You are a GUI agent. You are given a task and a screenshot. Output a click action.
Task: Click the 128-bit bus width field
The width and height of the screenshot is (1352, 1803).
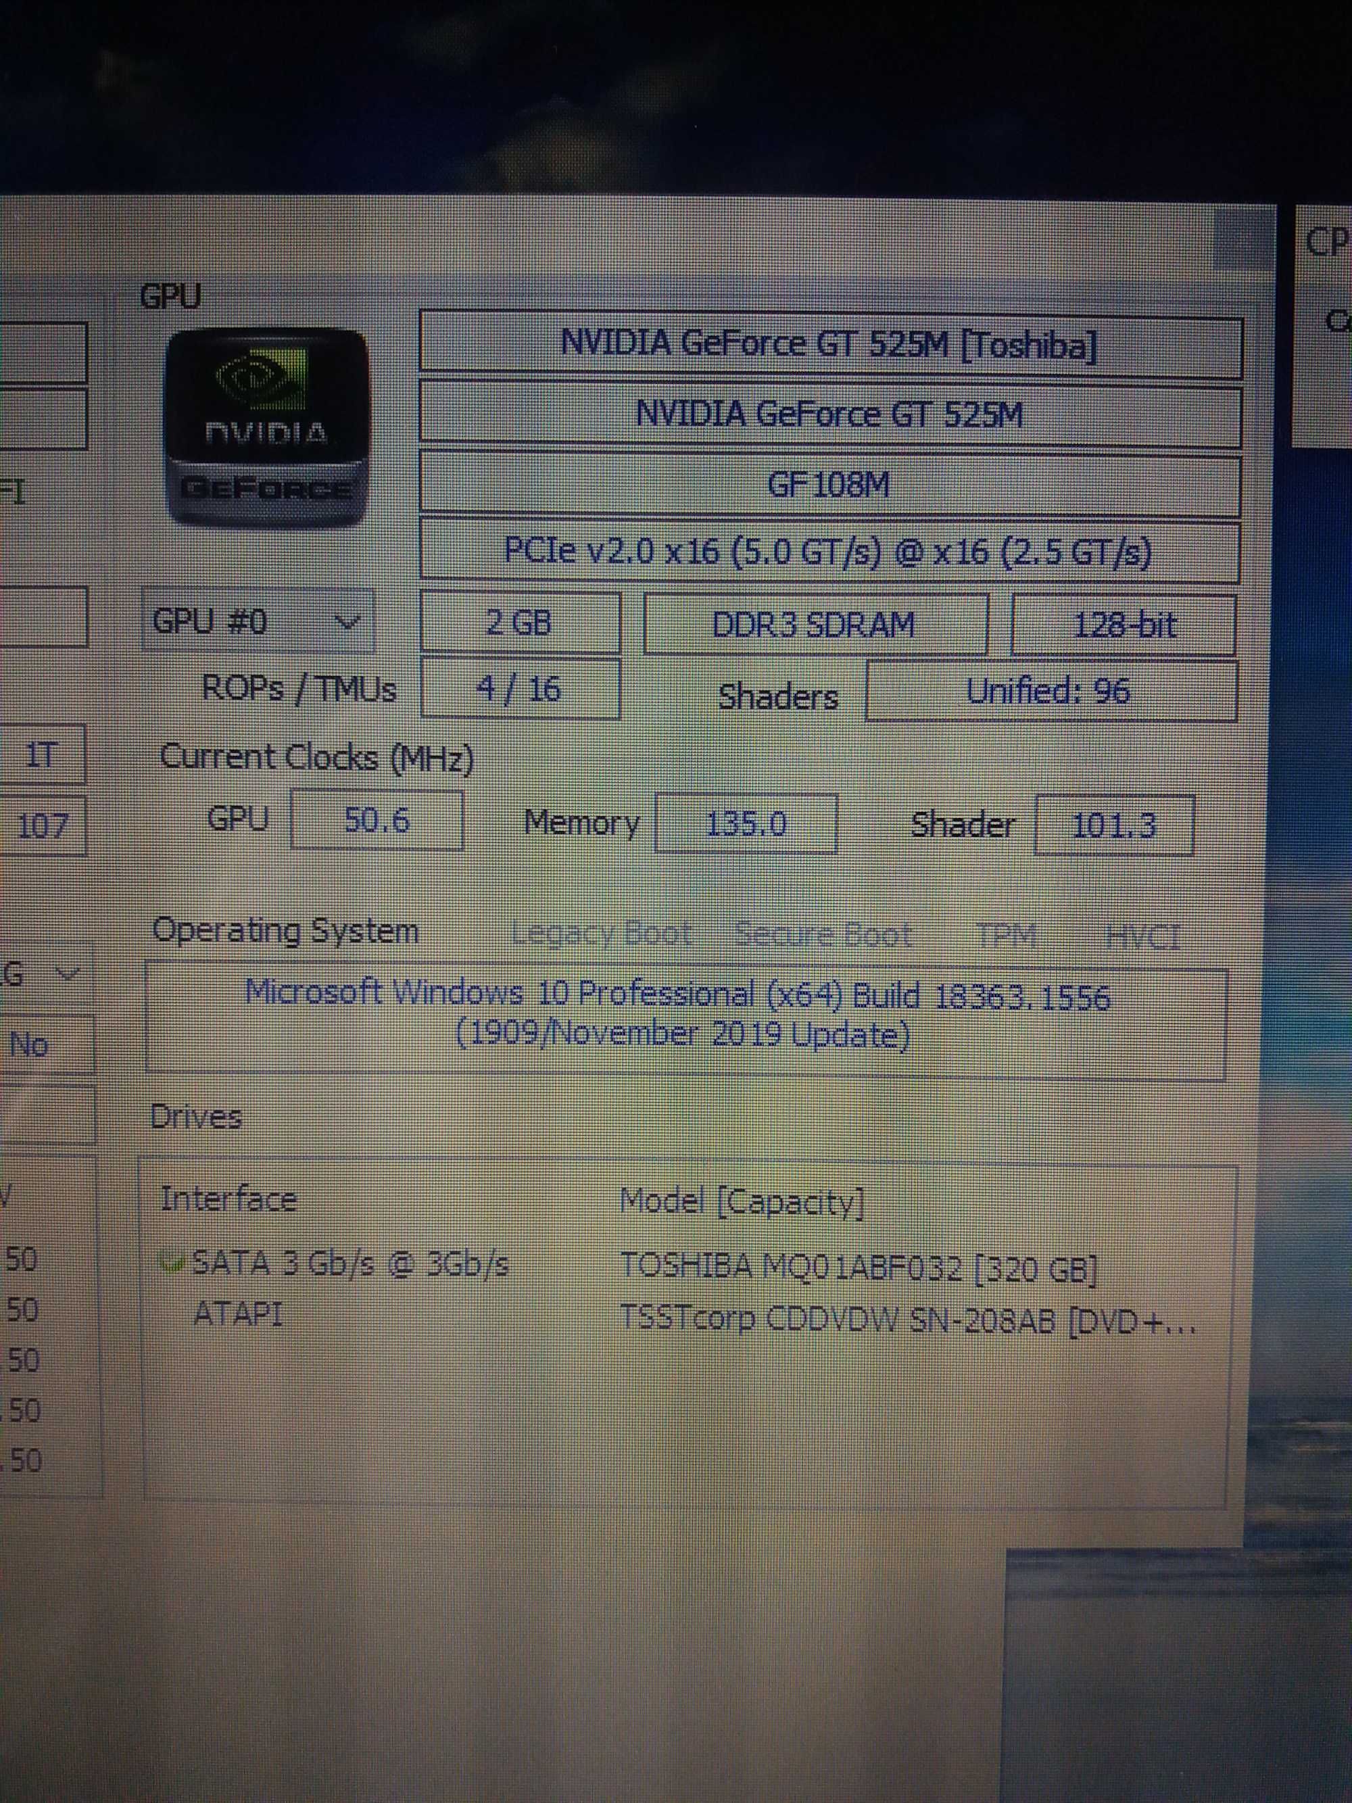pyautogui.click(x=1124, y=625)
